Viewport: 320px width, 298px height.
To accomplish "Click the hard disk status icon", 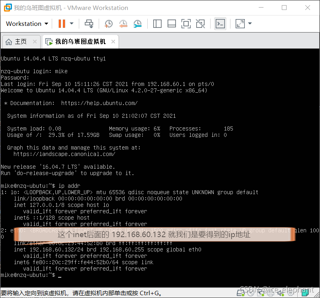I will (241, 293).
